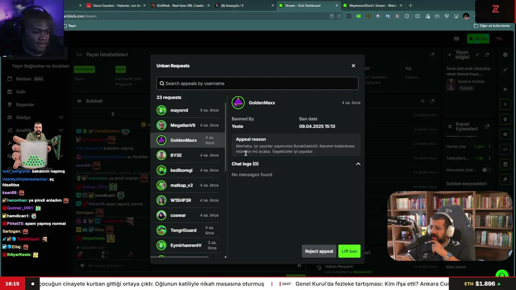Open Takipçilere setting chevron

(x=489, y=158)
